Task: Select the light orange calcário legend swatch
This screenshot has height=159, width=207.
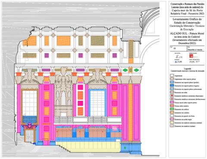Action: coord(172,112)
